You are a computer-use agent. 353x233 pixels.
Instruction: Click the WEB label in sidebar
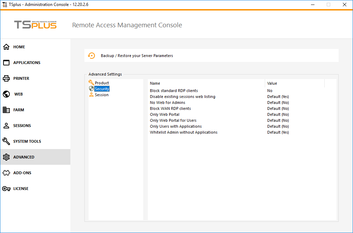tap(19, 94)
